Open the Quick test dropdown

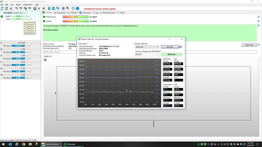coord(147,47)
